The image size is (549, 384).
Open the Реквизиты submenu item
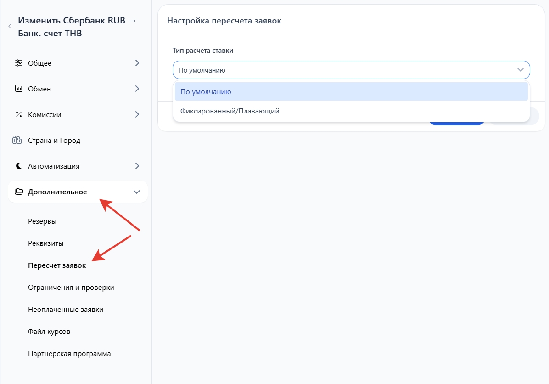45,243
